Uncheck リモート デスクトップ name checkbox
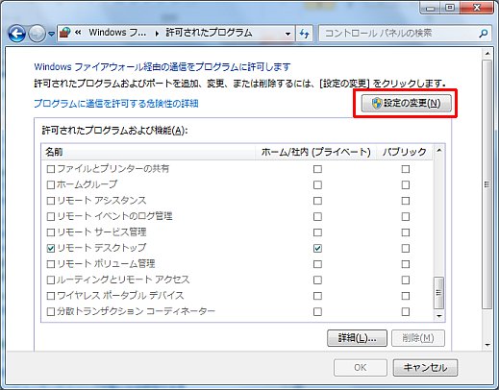 51,248
